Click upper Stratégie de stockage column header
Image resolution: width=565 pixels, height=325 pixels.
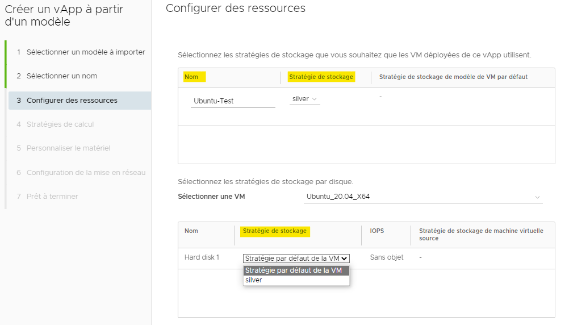(321, 77)
